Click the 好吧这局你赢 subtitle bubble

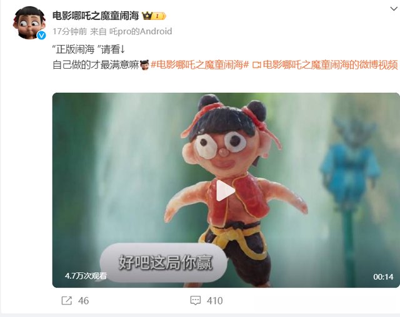(164, 263)
